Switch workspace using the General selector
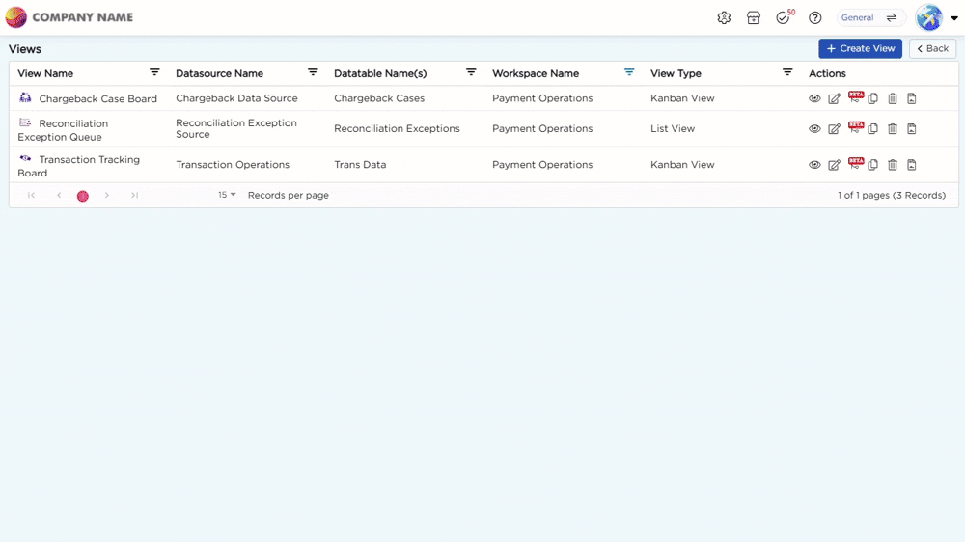 pos(870,17)
